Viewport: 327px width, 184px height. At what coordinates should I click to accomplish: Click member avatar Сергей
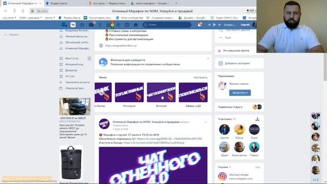tap(224, 129)
